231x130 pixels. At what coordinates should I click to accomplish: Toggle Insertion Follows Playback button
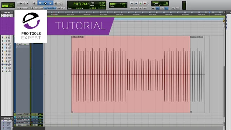[58, 8]
